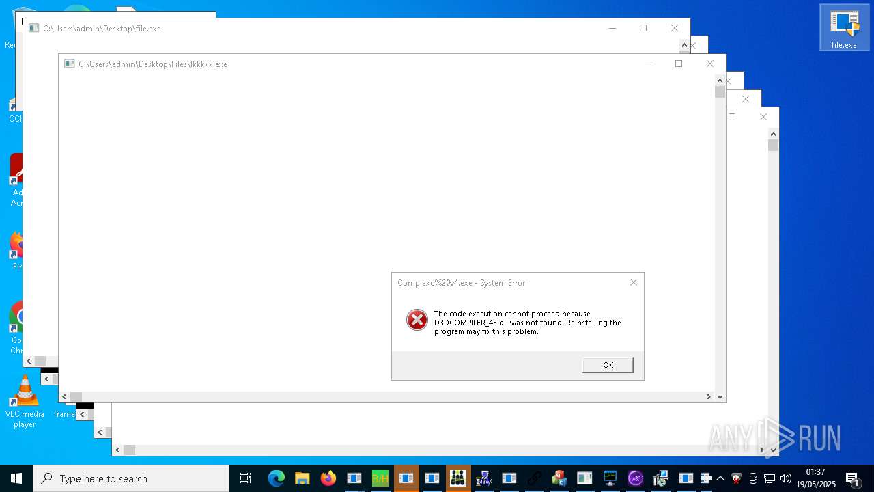Open the network computers taskbar icon
874x492 pixels.
click(484, 478)
